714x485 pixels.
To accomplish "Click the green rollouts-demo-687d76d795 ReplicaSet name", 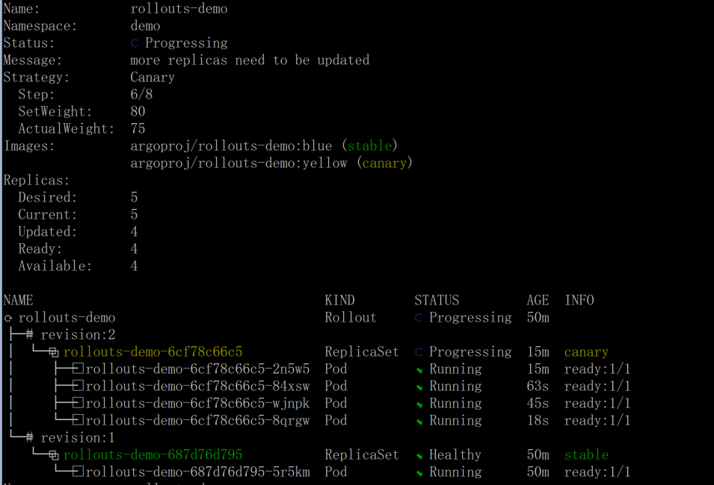I will (153, 454).
